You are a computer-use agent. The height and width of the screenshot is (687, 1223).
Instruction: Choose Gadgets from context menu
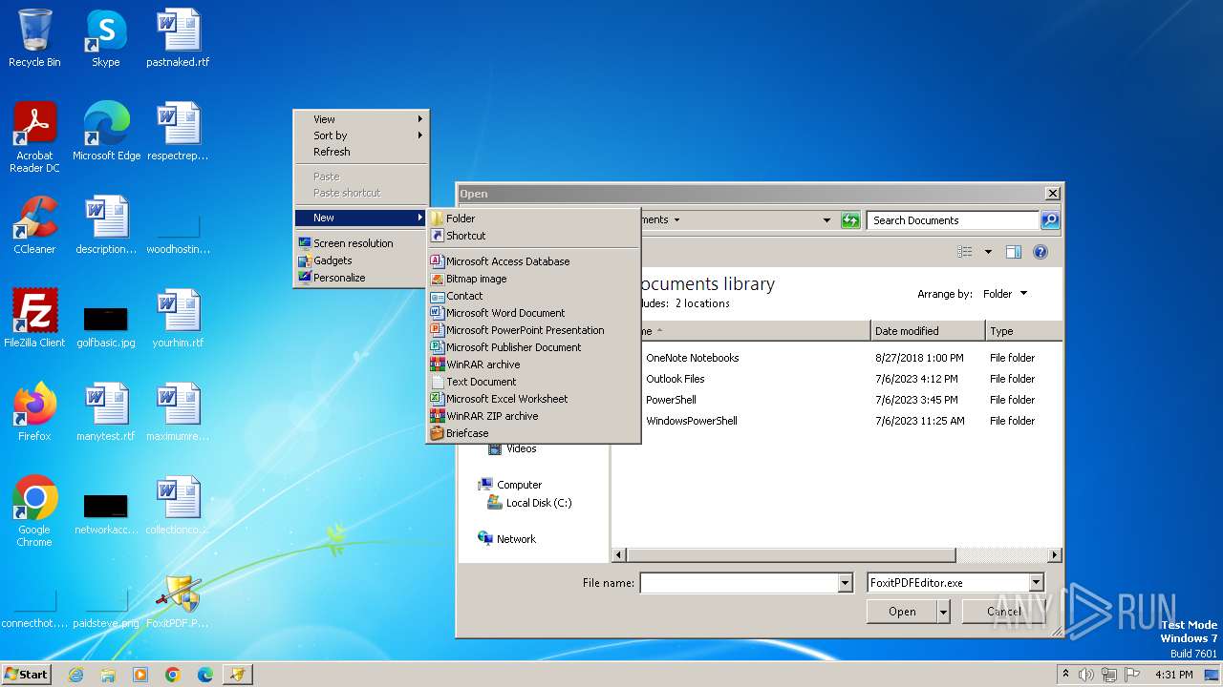click(361, 260)
